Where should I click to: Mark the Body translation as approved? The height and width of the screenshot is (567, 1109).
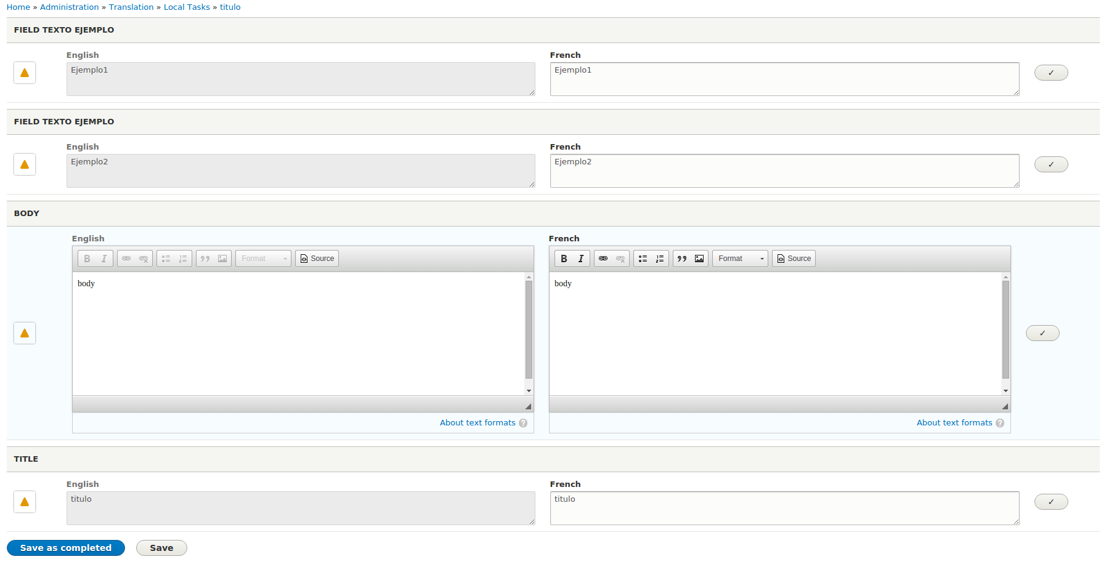[1042, 332]
